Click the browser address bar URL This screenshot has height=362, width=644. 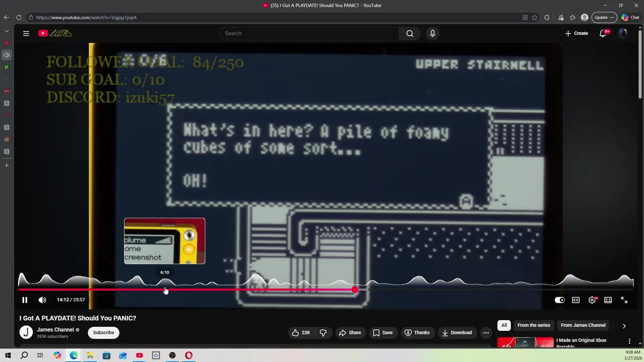87,18
